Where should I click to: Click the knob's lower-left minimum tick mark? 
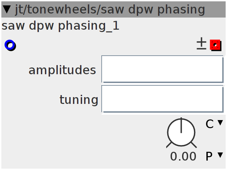169,145
